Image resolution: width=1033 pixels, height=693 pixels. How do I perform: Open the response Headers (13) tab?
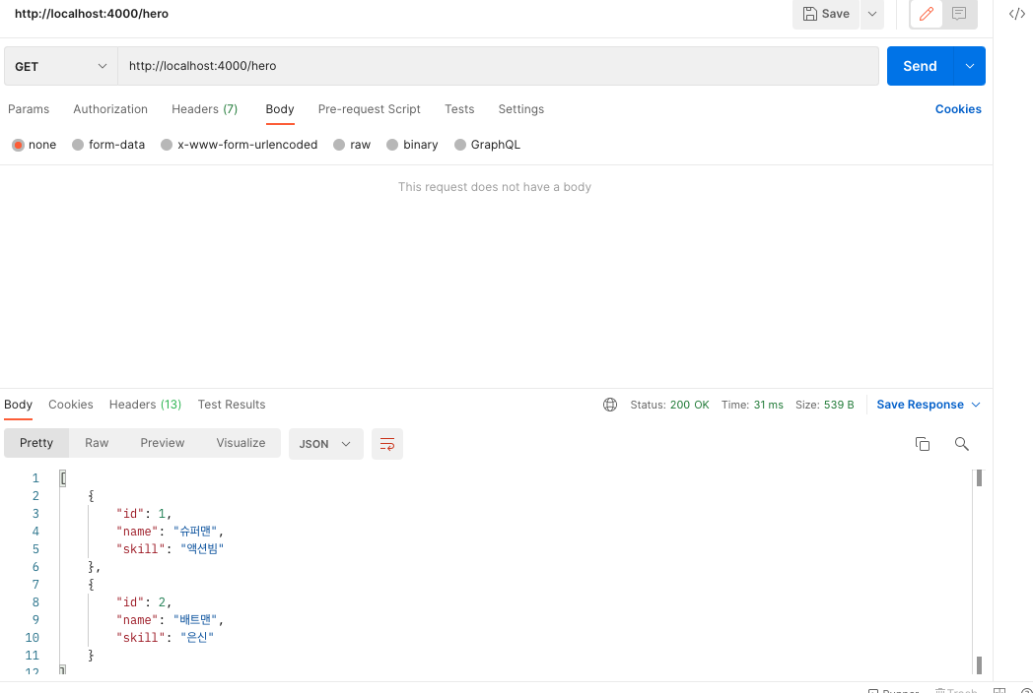coord(145,405)
